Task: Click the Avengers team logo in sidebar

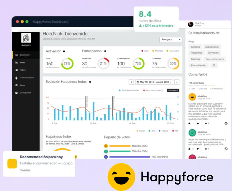Action: [26, 38]
